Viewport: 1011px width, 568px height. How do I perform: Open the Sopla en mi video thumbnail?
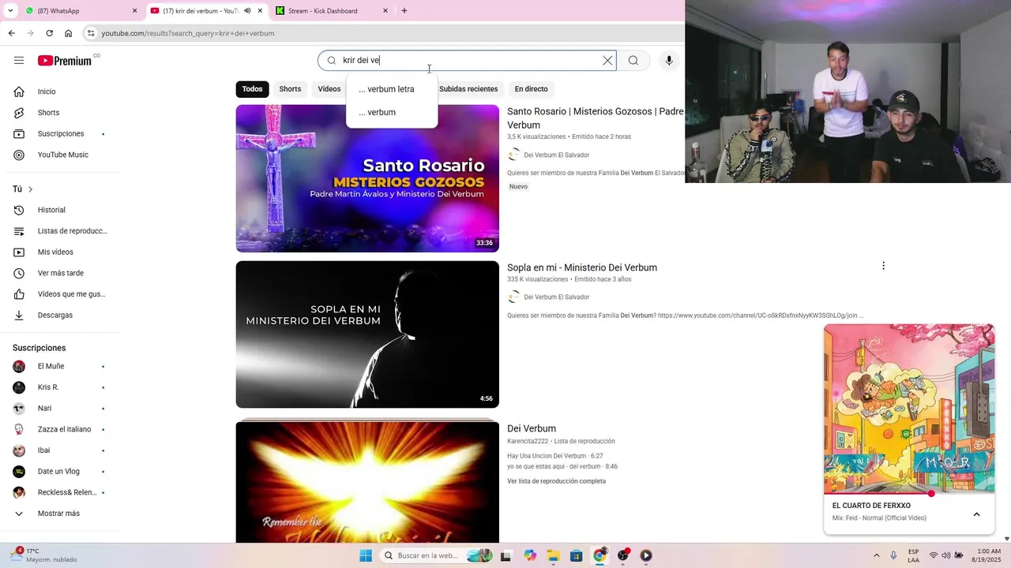[x=367, y=334]
